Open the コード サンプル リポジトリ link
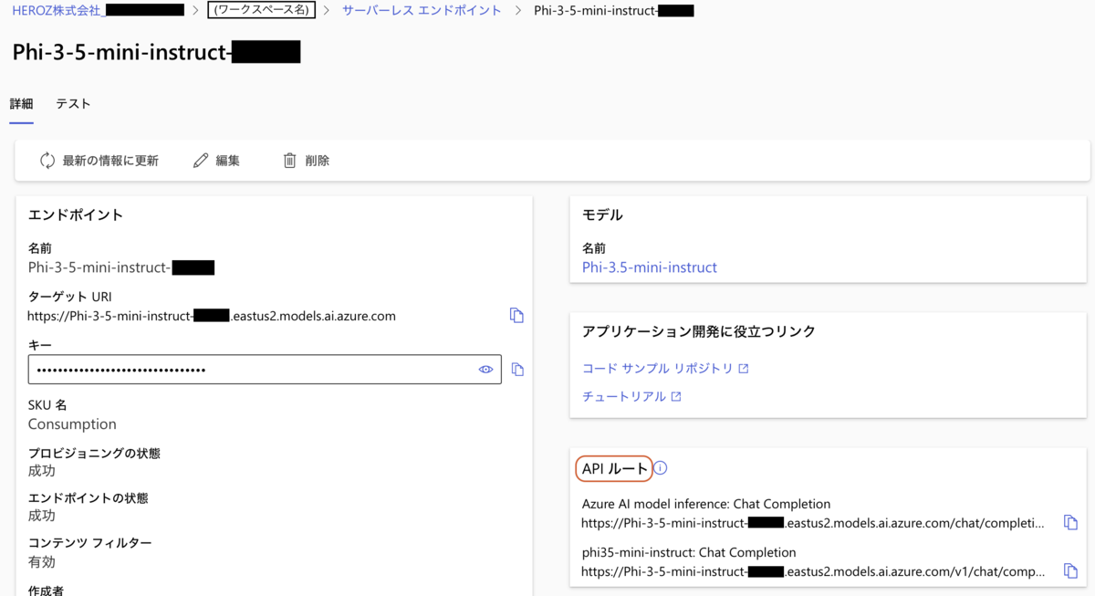 [658, 369]
